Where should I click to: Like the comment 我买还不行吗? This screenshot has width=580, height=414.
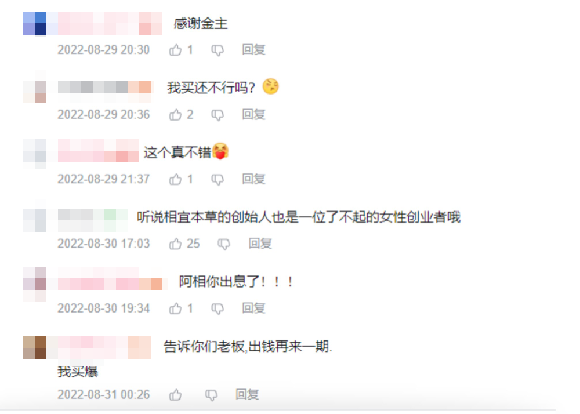point(175,115)
